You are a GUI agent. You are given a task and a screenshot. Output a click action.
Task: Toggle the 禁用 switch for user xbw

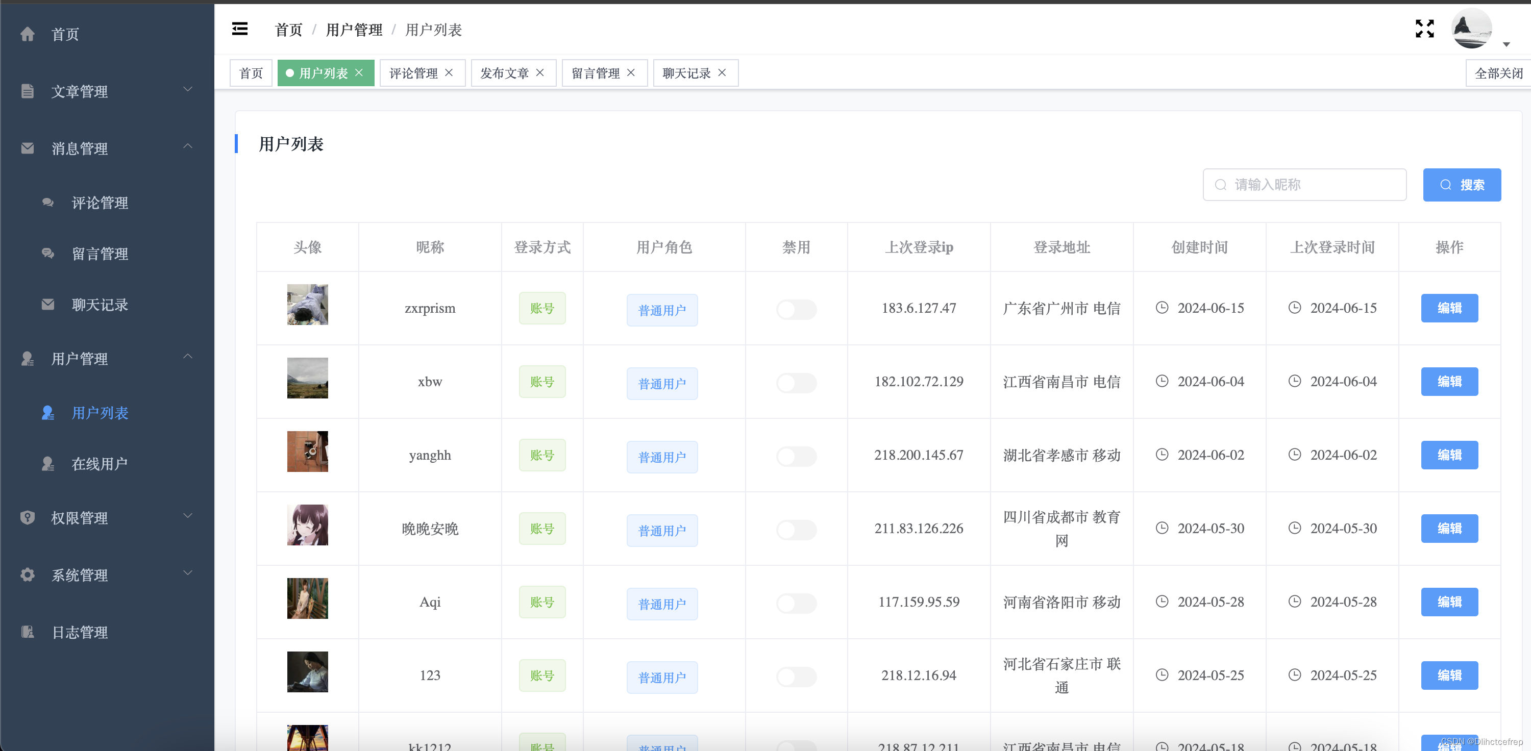point(797,383)
